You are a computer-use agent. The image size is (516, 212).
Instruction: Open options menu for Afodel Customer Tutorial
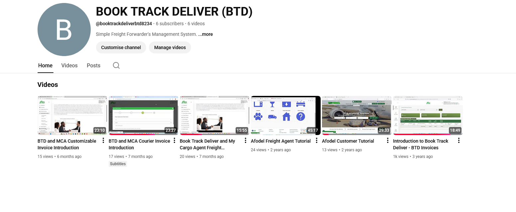click(387, 141)
